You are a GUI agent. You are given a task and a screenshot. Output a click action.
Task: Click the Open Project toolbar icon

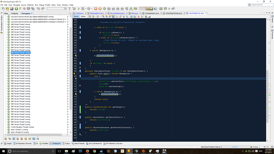pos(12,9)
